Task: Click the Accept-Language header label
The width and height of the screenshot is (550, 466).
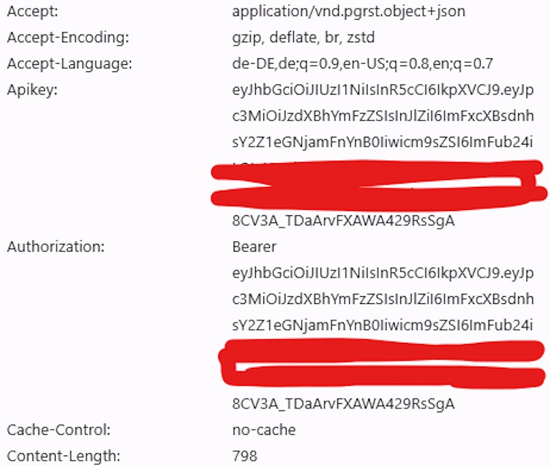Action: click(69, 64)
